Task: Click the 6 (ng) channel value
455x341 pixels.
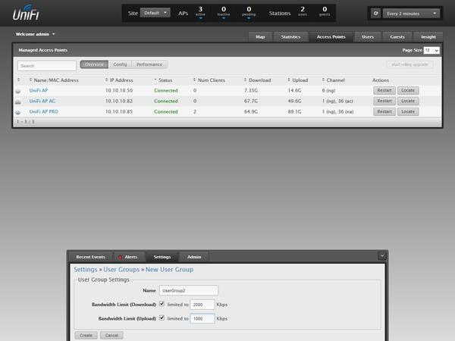Action: (328, 90)
